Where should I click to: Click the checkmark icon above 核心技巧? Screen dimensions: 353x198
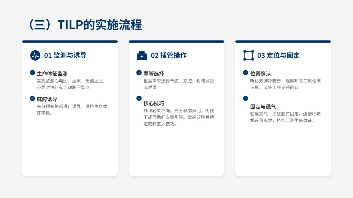[x=139, y=98]
